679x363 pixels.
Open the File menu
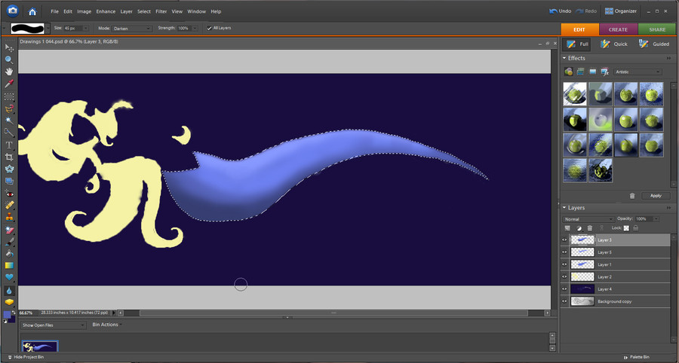click(x=54, y=11)
